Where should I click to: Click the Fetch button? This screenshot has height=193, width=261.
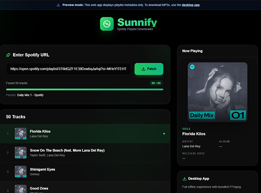149,69
